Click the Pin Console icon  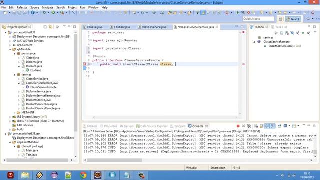pos(280,126)
